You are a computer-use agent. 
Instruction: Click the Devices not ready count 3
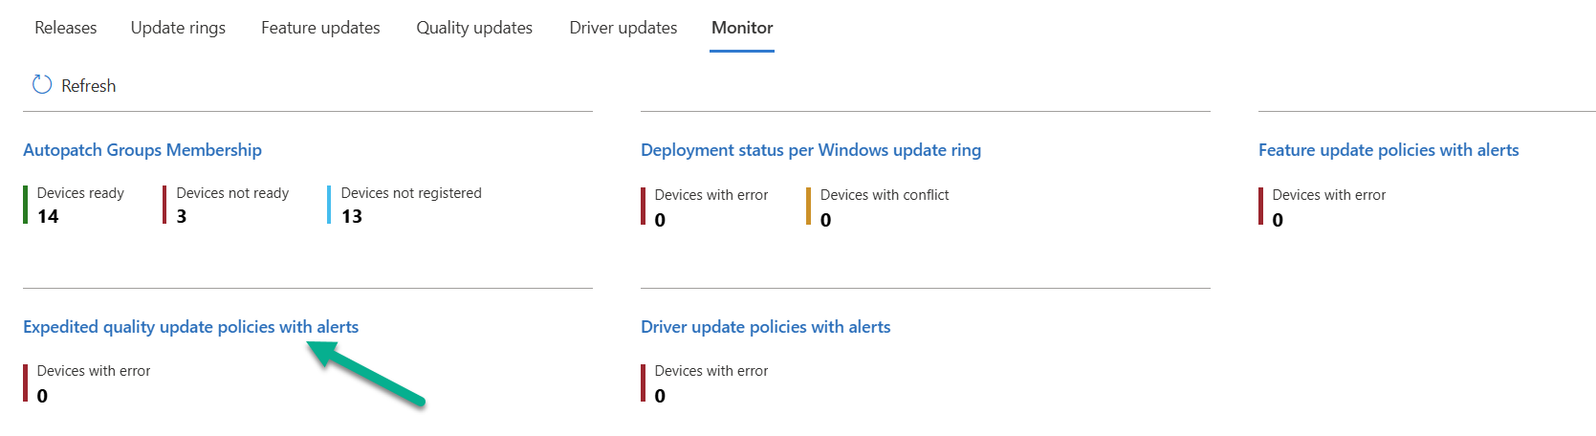click(x=182, y=217)
